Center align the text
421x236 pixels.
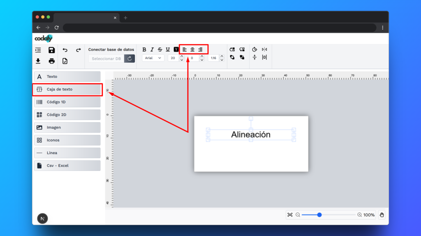point(192,50)
